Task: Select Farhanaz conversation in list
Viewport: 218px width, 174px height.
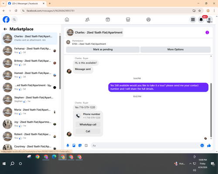Action: pos(29,51)
